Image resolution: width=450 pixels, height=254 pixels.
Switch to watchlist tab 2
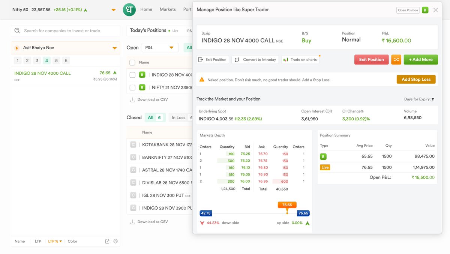[27, 60]
